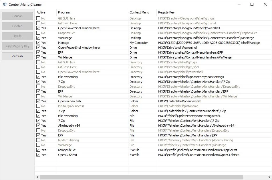Viewport: 272px width, 180px height.
Task: Click the horizontal scrollbar left arrow
Action: [x=37, y=177]
